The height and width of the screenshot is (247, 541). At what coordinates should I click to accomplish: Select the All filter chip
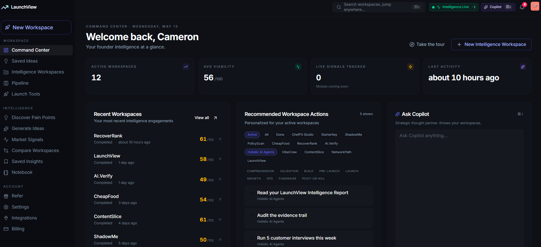tap(267, 135)
